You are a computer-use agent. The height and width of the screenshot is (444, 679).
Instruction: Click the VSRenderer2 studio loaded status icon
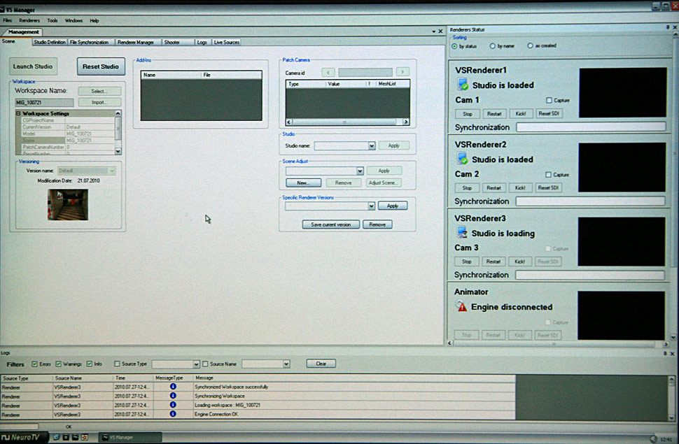[x=462, y=159]
